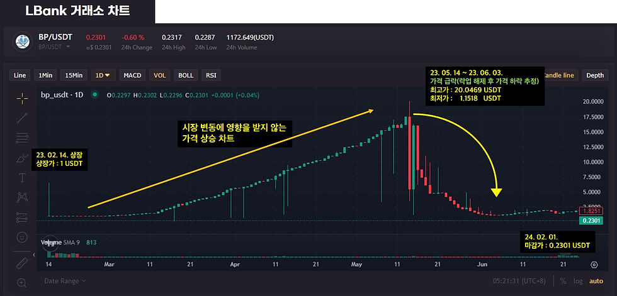The image size is (617, 296).
Task: Click the timezone clock 05:21:31 (UTC+8)
Action: (x=519, y=281)
